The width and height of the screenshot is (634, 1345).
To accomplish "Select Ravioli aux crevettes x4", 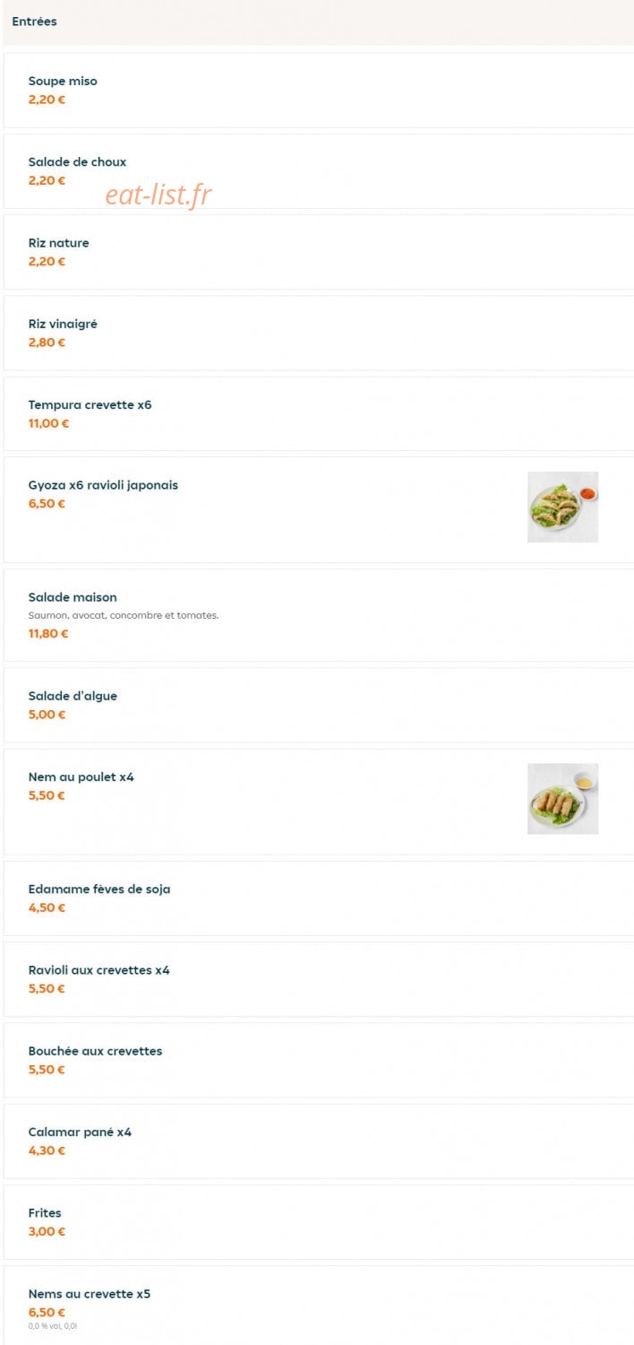I will (319, 979).
